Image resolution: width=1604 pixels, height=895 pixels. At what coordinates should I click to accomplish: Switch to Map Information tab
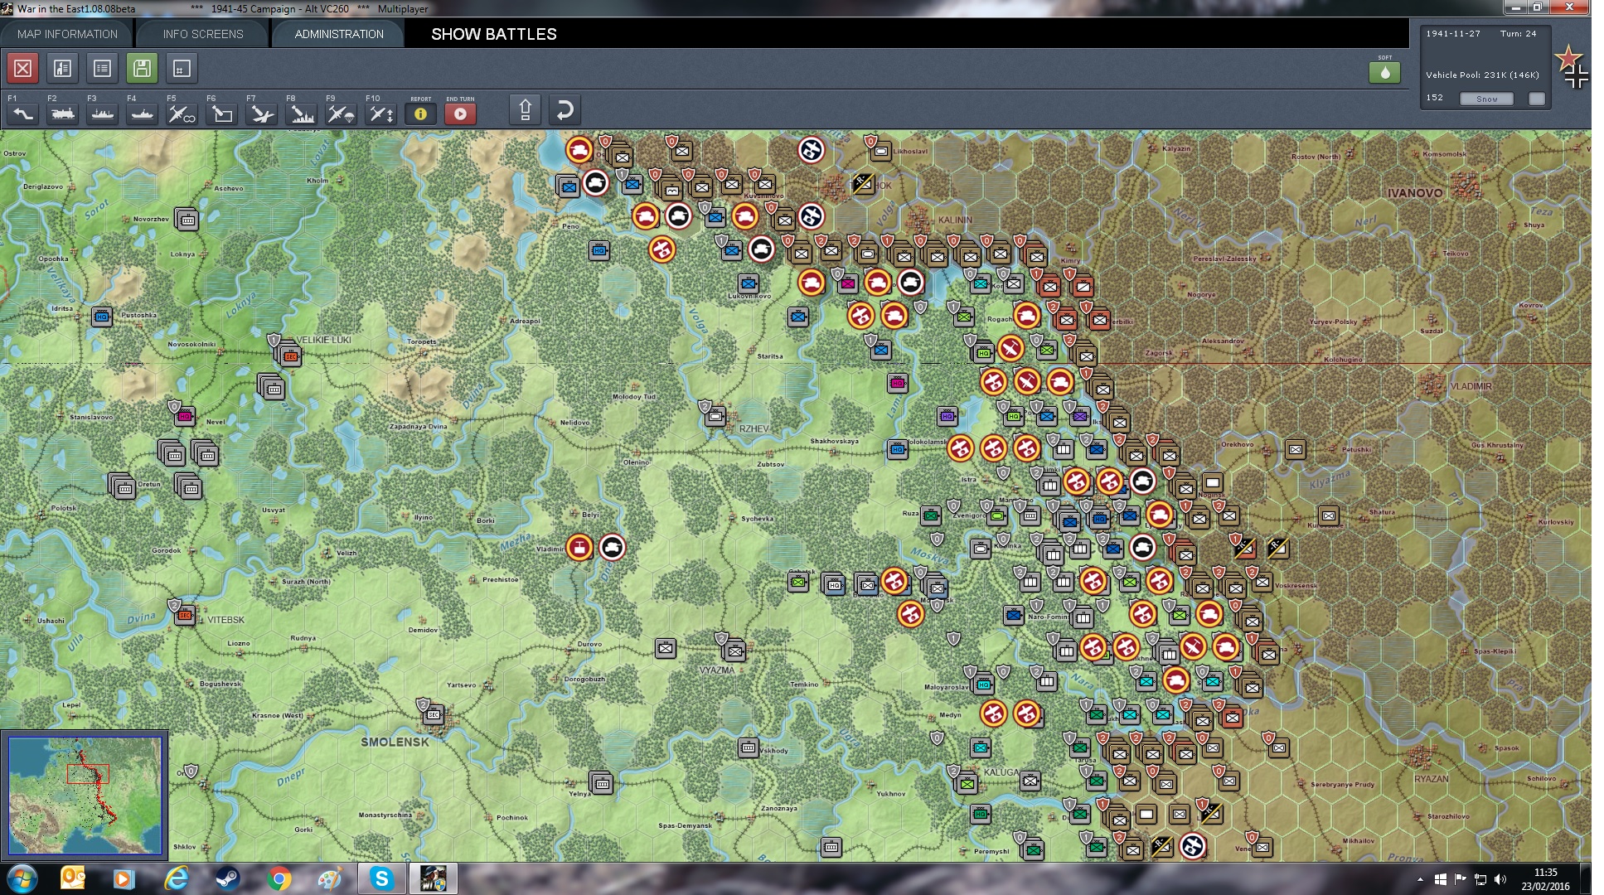(67, 34)
